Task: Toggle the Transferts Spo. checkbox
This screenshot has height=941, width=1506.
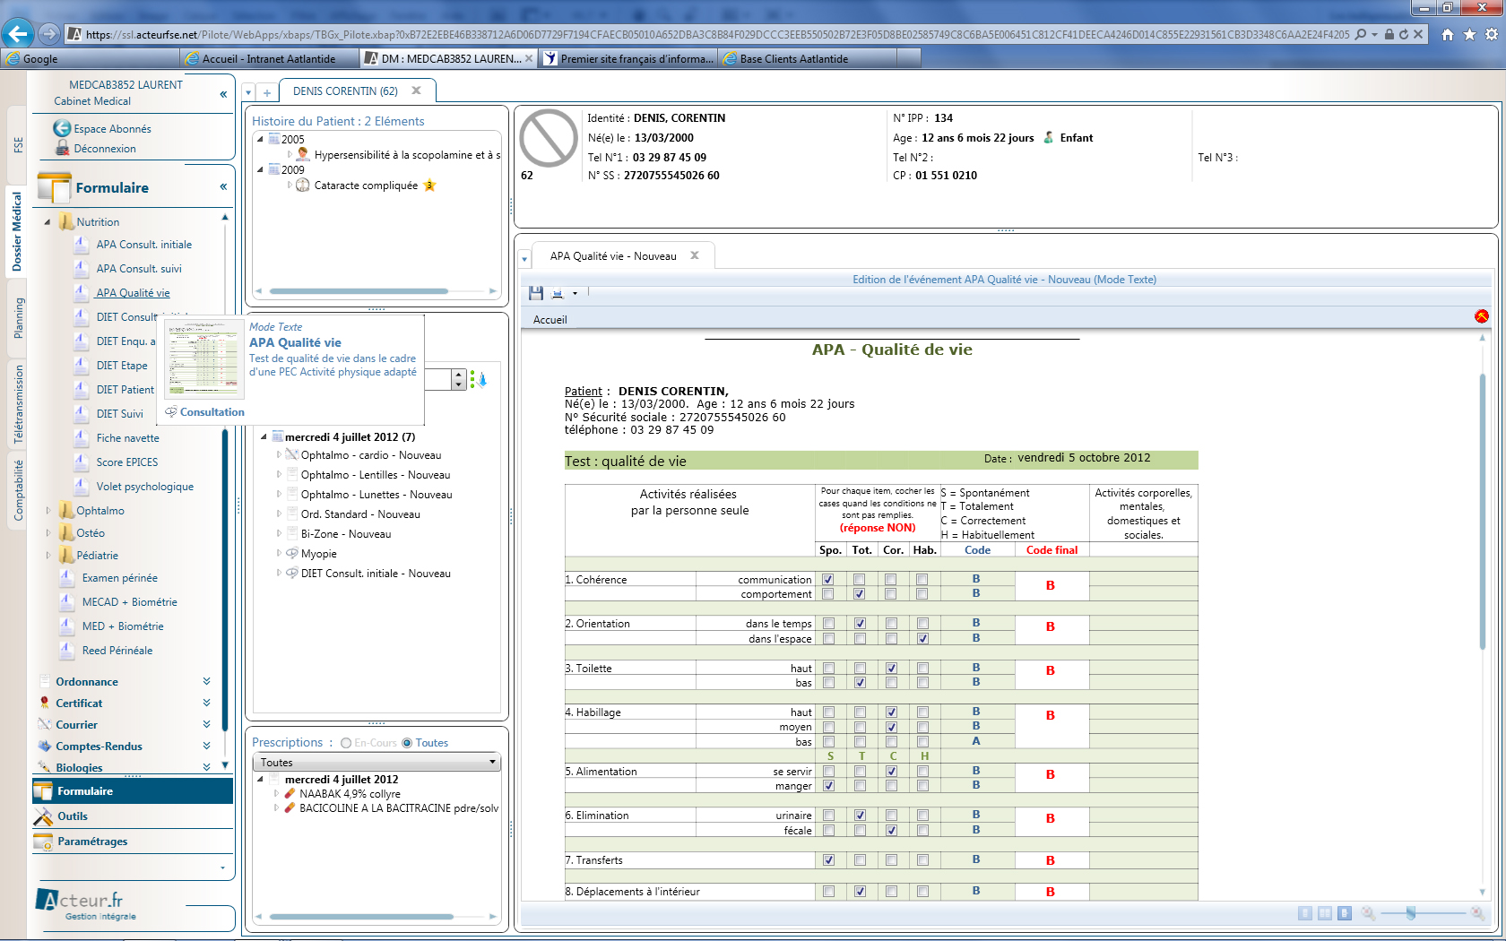Action: (x=828, y=860)
